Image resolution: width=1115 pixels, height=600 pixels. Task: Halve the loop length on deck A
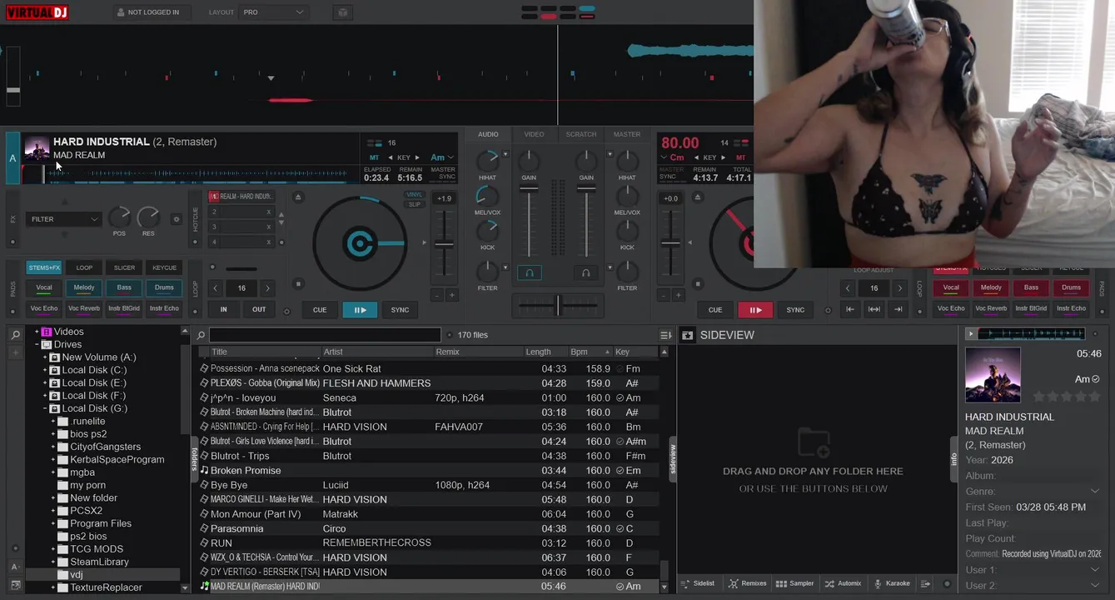coord(216,288)
